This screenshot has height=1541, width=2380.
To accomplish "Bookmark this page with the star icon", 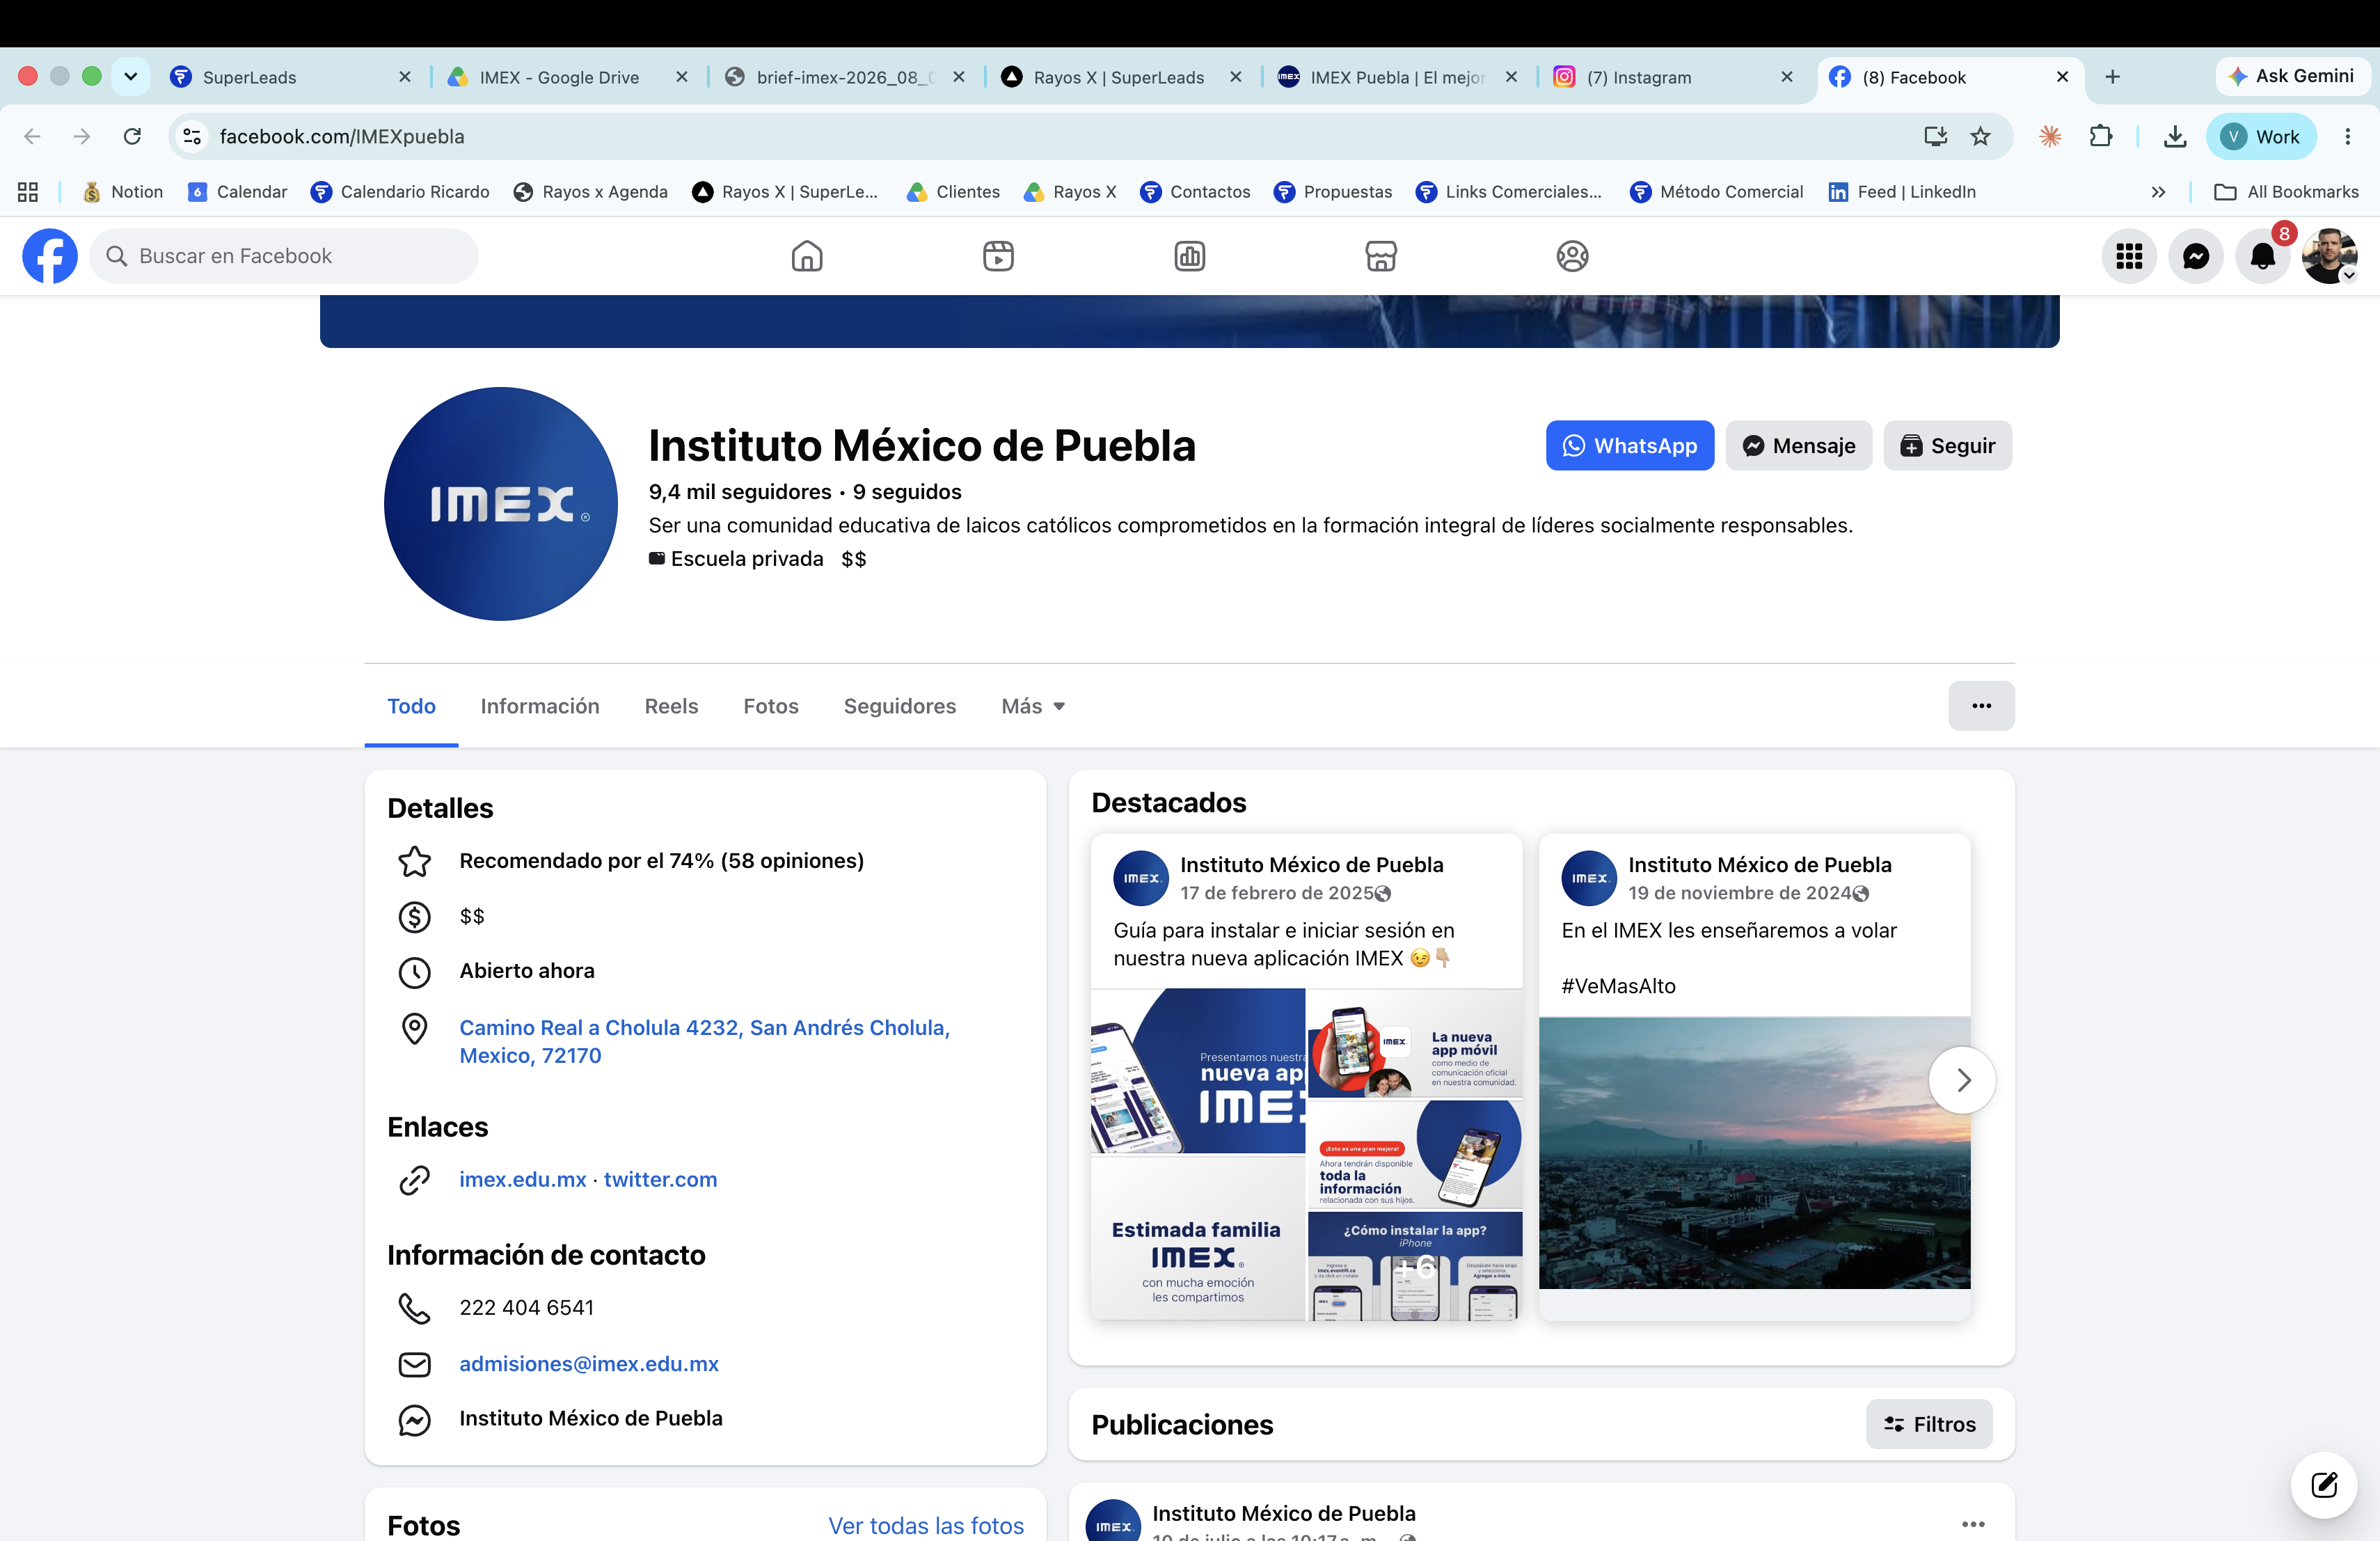I will point(1980,136).
